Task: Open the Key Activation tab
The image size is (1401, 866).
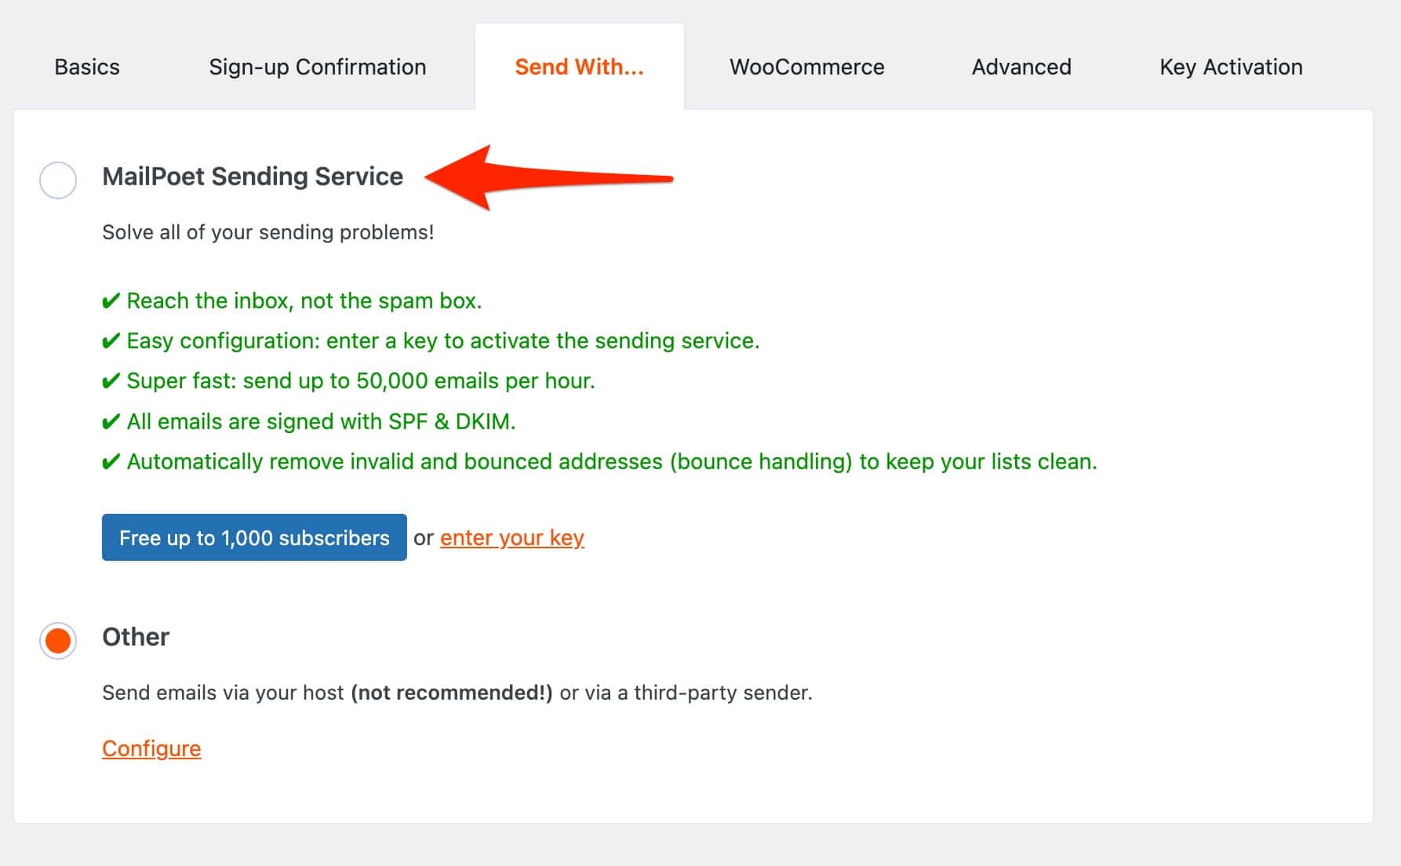Action: [1231, 67]
